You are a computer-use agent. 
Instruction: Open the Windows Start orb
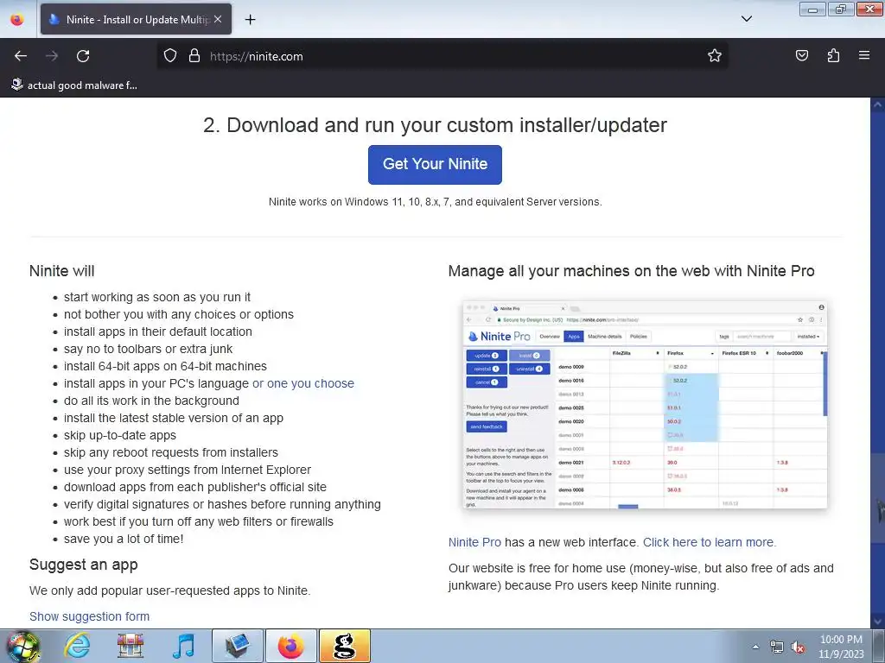[x=22, y=647]
